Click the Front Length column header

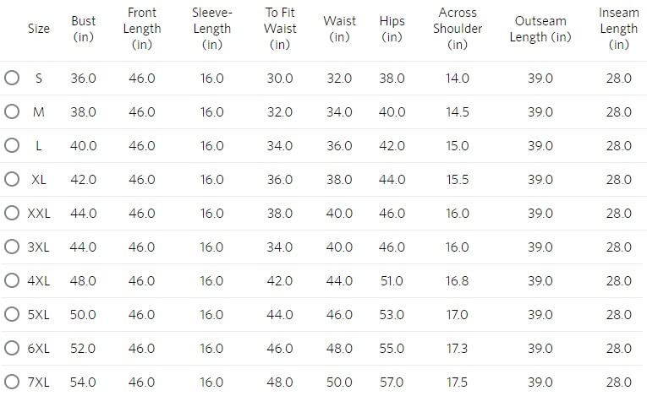pos(142,29)
